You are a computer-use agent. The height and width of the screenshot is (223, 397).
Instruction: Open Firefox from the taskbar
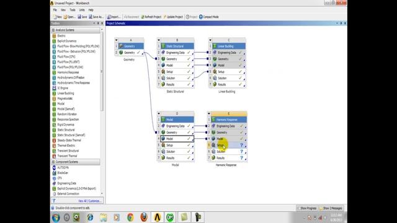[x=143, y=217]
